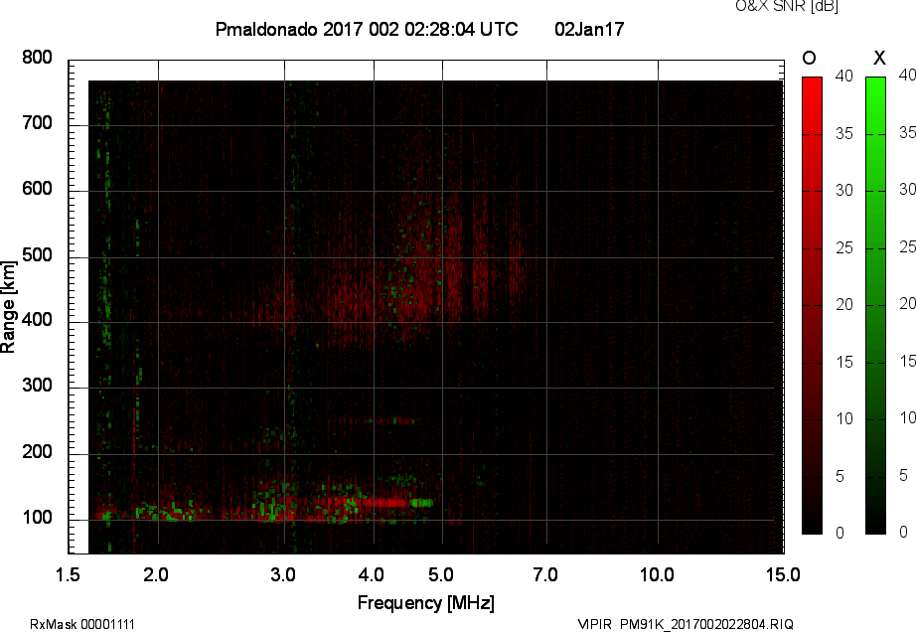Click the 'O' label above red color bar
This screenshot has width=916, height=632.
tap(809, 59)
